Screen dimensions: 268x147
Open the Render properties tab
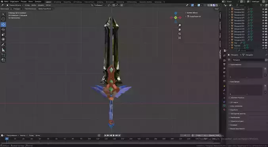pos(224,60)
